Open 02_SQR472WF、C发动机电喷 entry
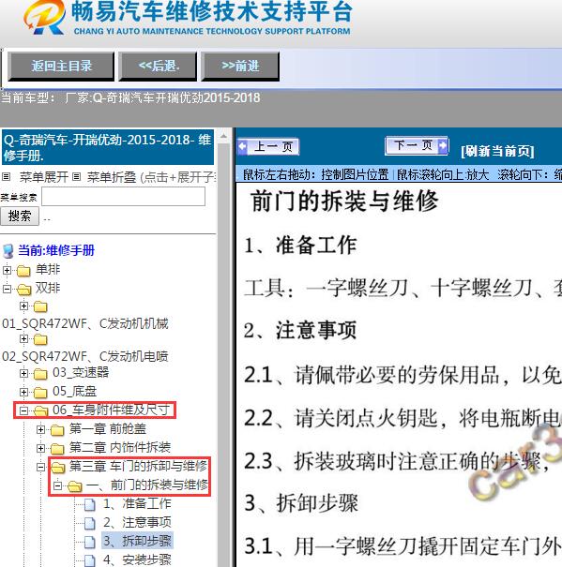The height and width of the screenshot is (567, 562). click(85, 356)
